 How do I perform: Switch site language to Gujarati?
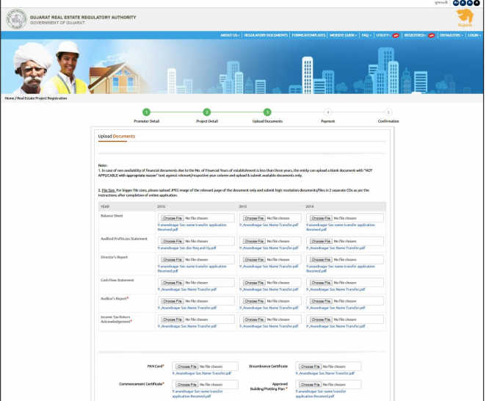[440, 3]
